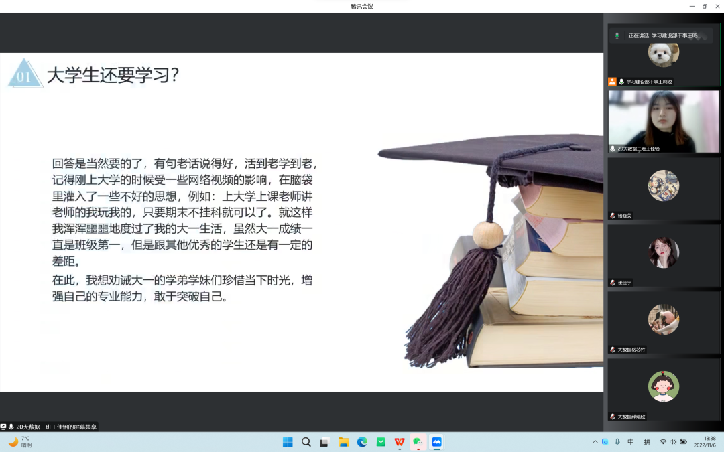Click the 腾讯会议 window title
724x452 pixels.
tap(361, 7)
